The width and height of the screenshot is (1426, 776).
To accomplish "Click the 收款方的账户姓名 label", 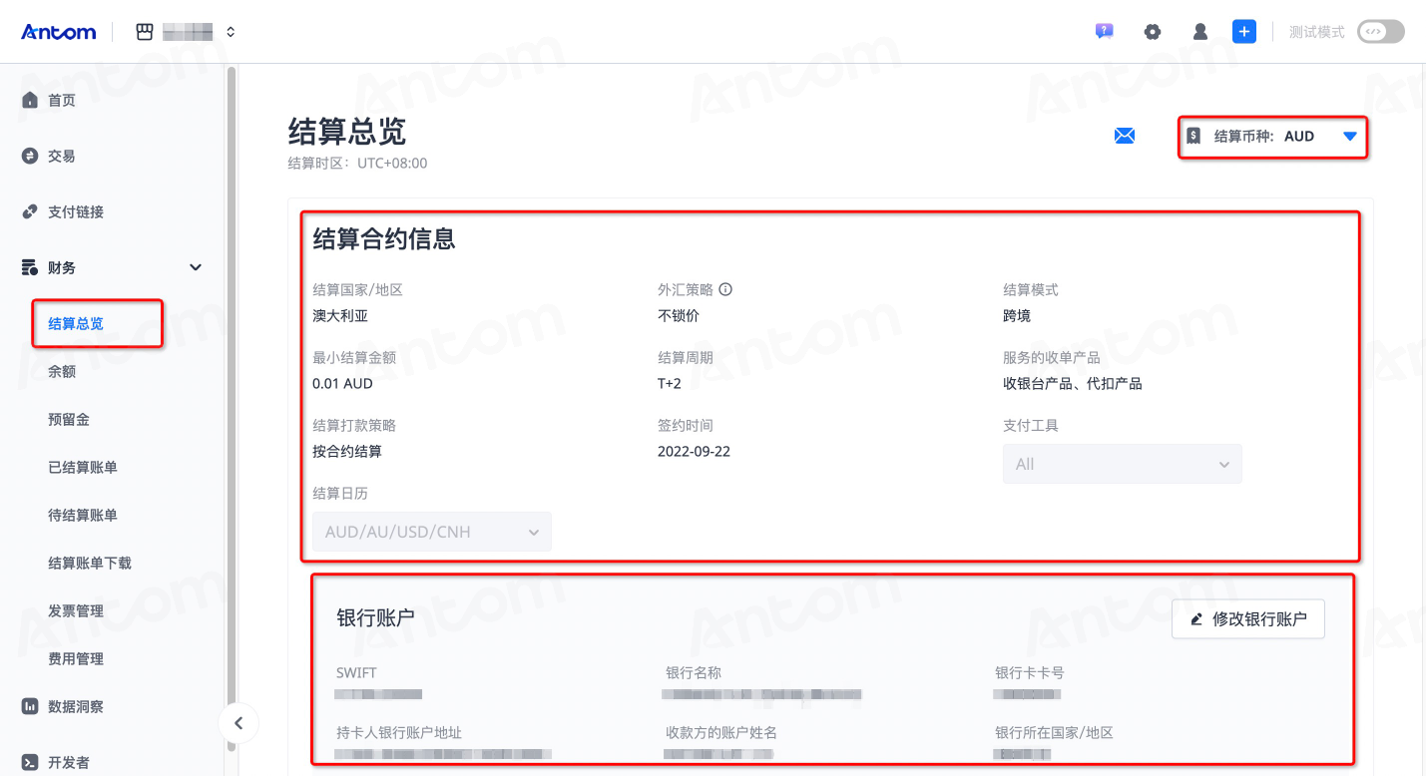I will pos(721,732).
